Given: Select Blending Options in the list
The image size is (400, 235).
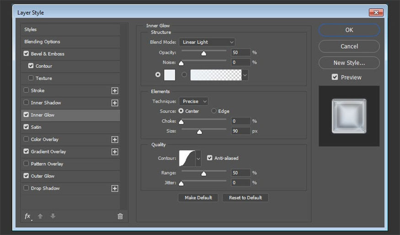Looking at the screenshot, I should [42, 42].
